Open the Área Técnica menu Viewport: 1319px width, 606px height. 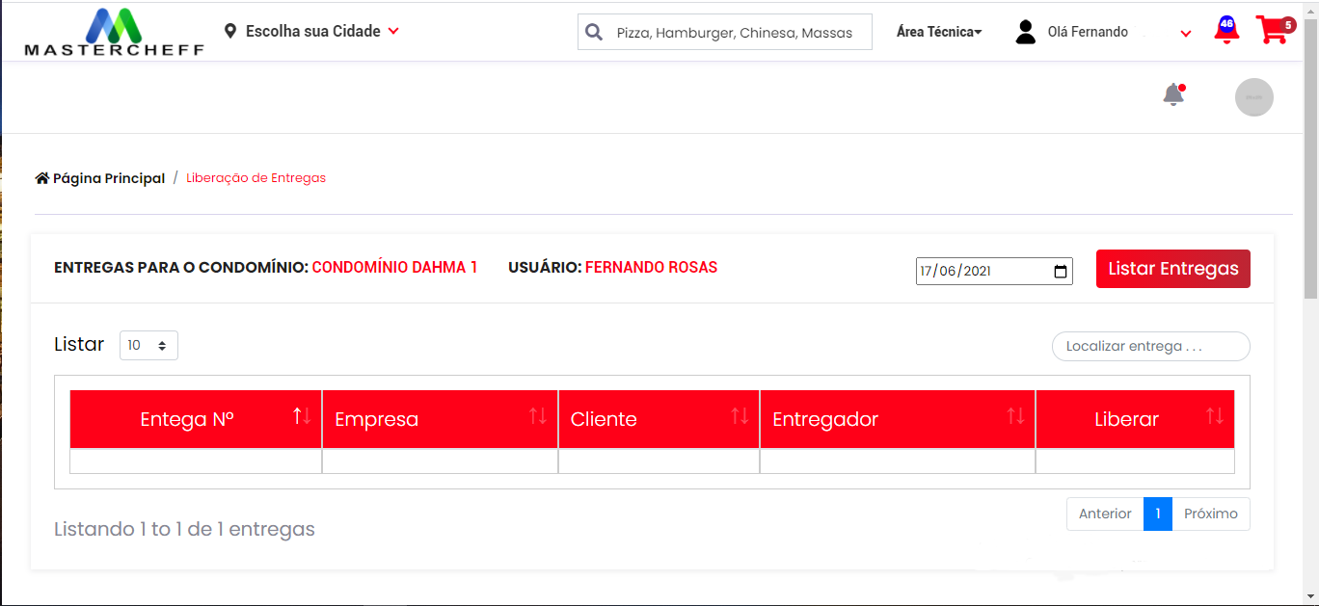[x=938, y=32]
